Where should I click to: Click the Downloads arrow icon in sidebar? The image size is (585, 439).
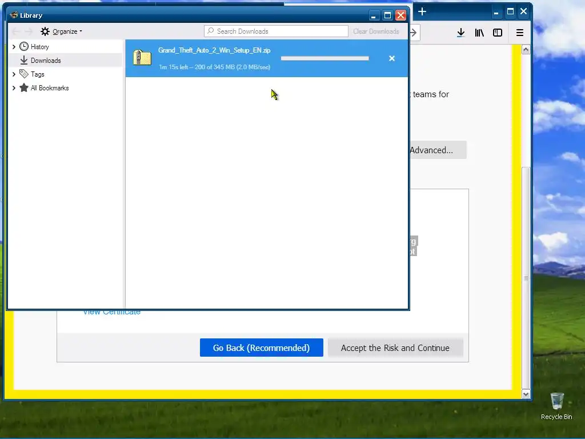click(x=24, y=60)
